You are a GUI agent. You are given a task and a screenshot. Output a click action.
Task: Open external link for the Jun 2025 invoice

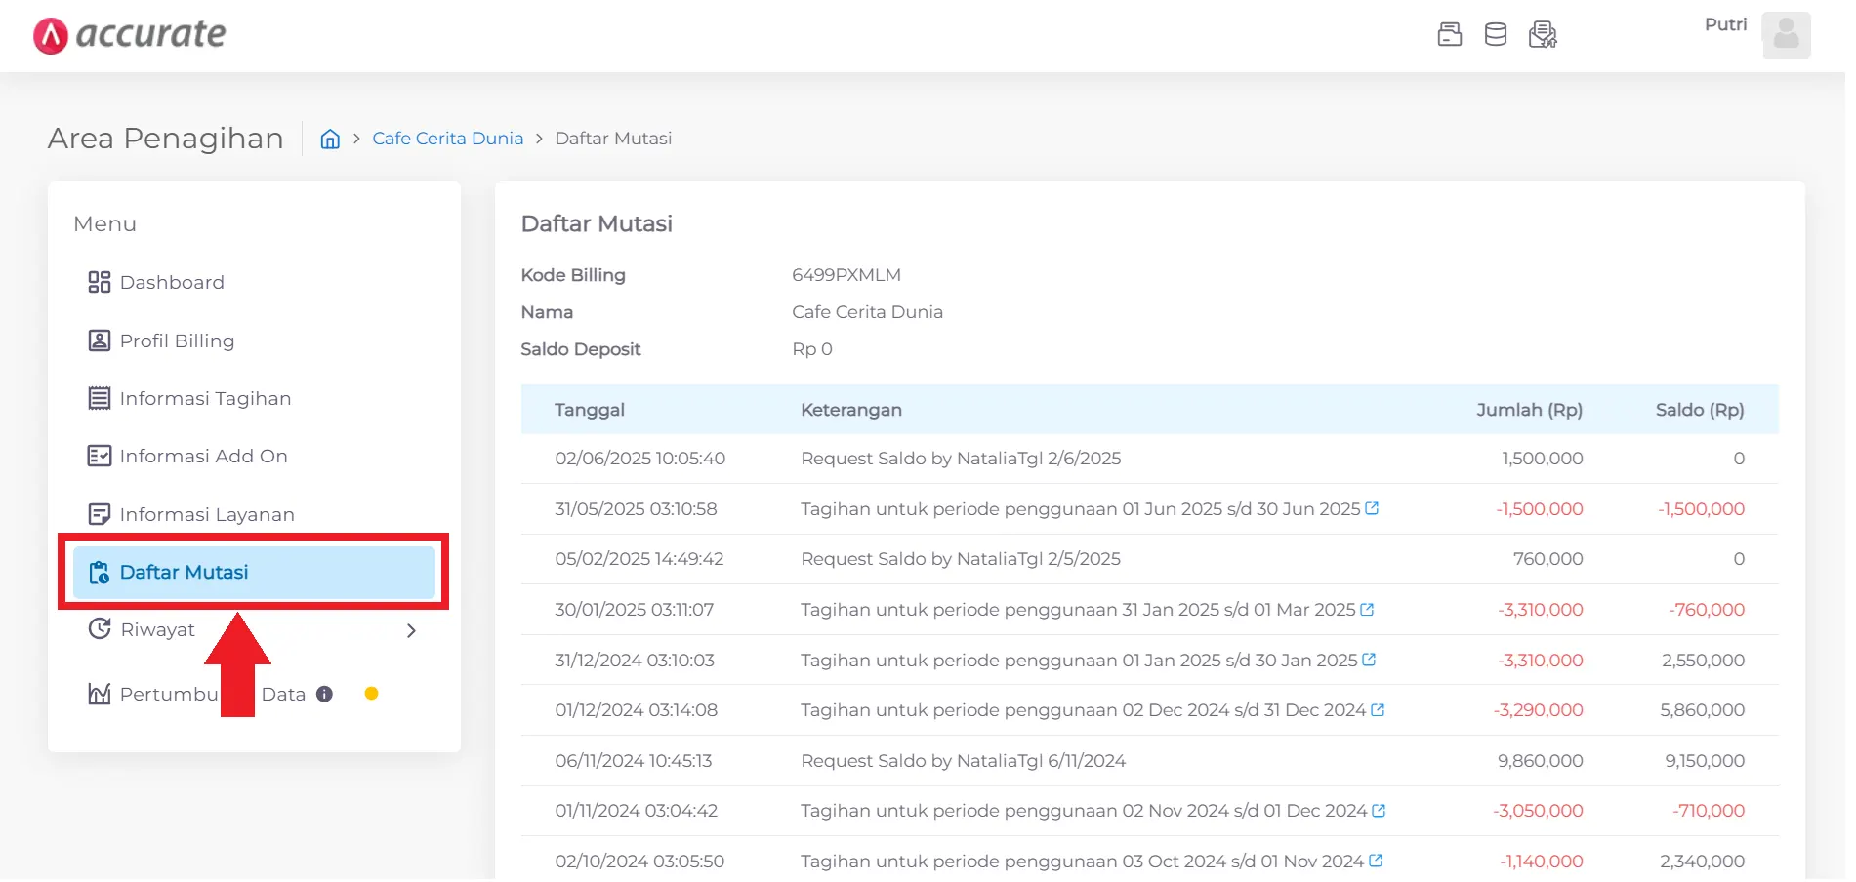1372,507
